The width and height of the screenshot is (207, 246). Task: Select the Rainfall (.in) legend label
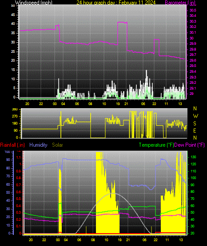pos(12,145)
